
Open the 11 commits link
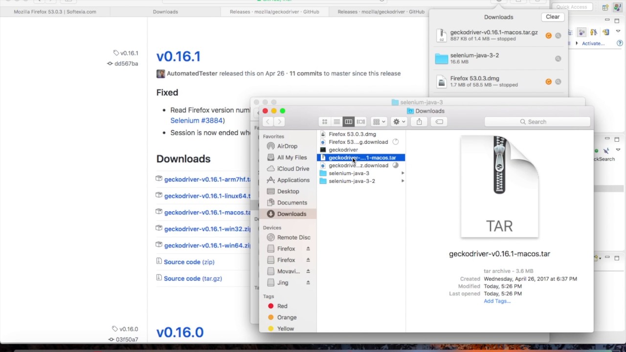click(x=306, y=73)
